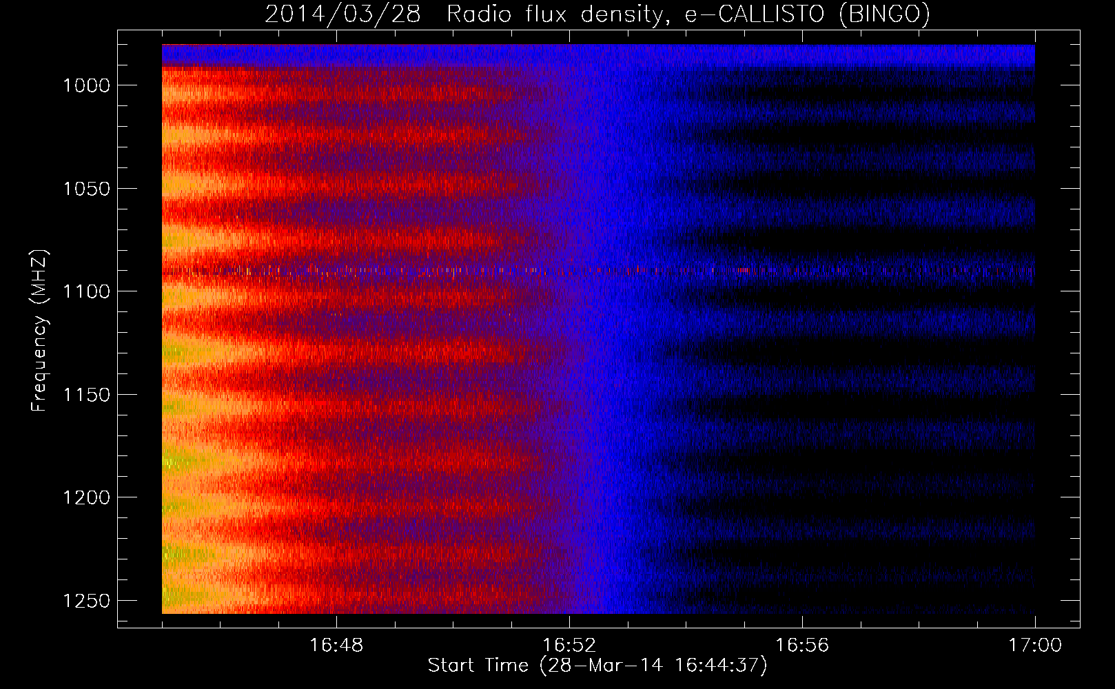Click the 1200 frequency tick label
The height and width of the screenshot is (689, 1115).
(x=87, y=497)
